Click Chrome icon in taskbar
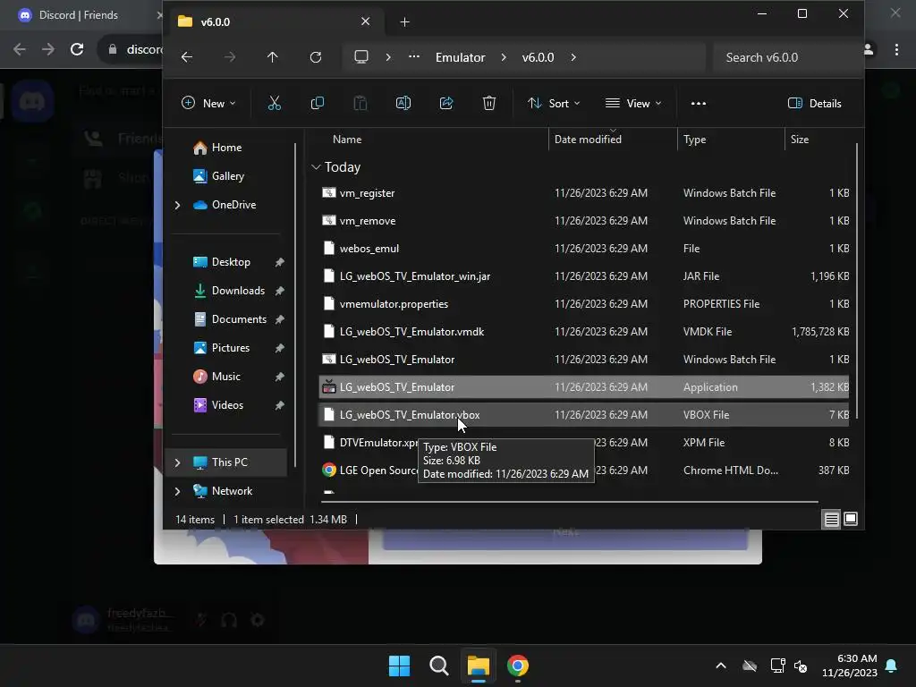The height and width of the screenshot is (687, 916). [518, 666]
